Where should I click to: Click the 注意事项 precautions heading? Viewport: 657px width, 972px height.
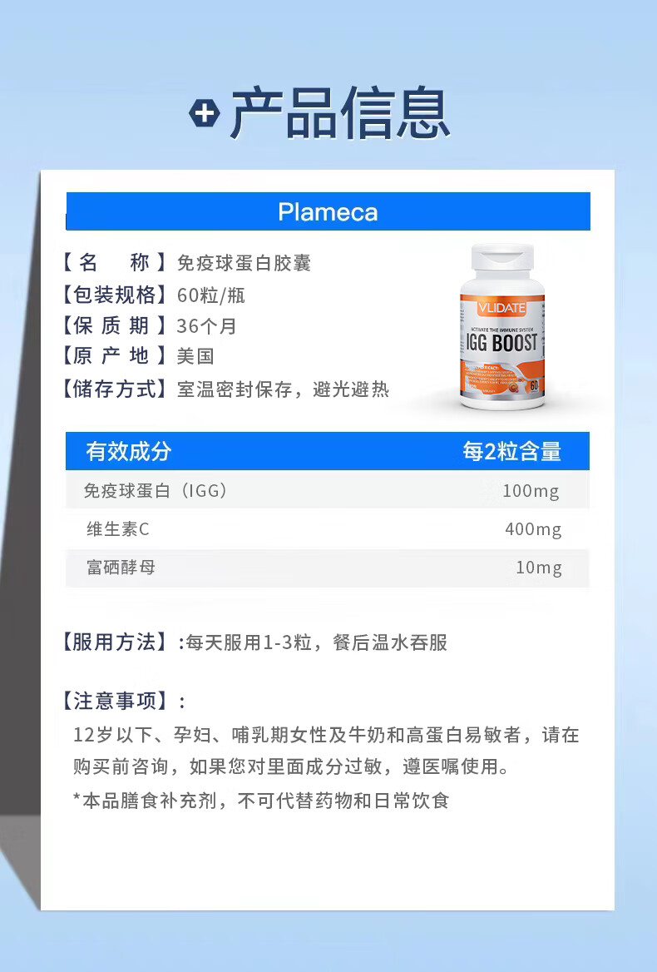pyautogui.click(x=115, y=701)
